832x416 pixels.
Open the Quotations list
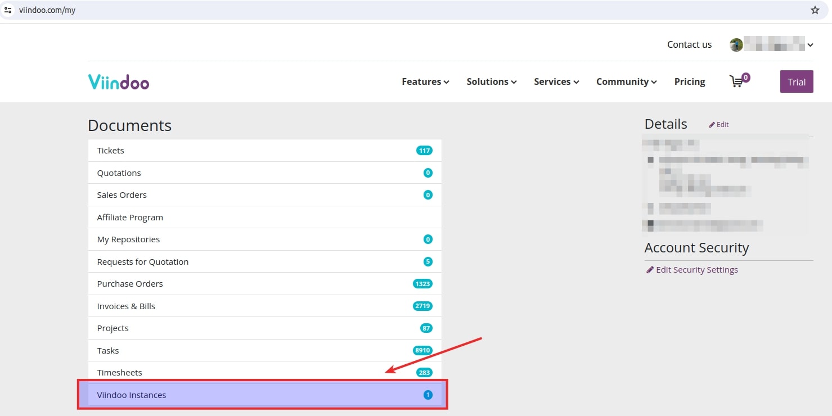[x=265, y=173]
